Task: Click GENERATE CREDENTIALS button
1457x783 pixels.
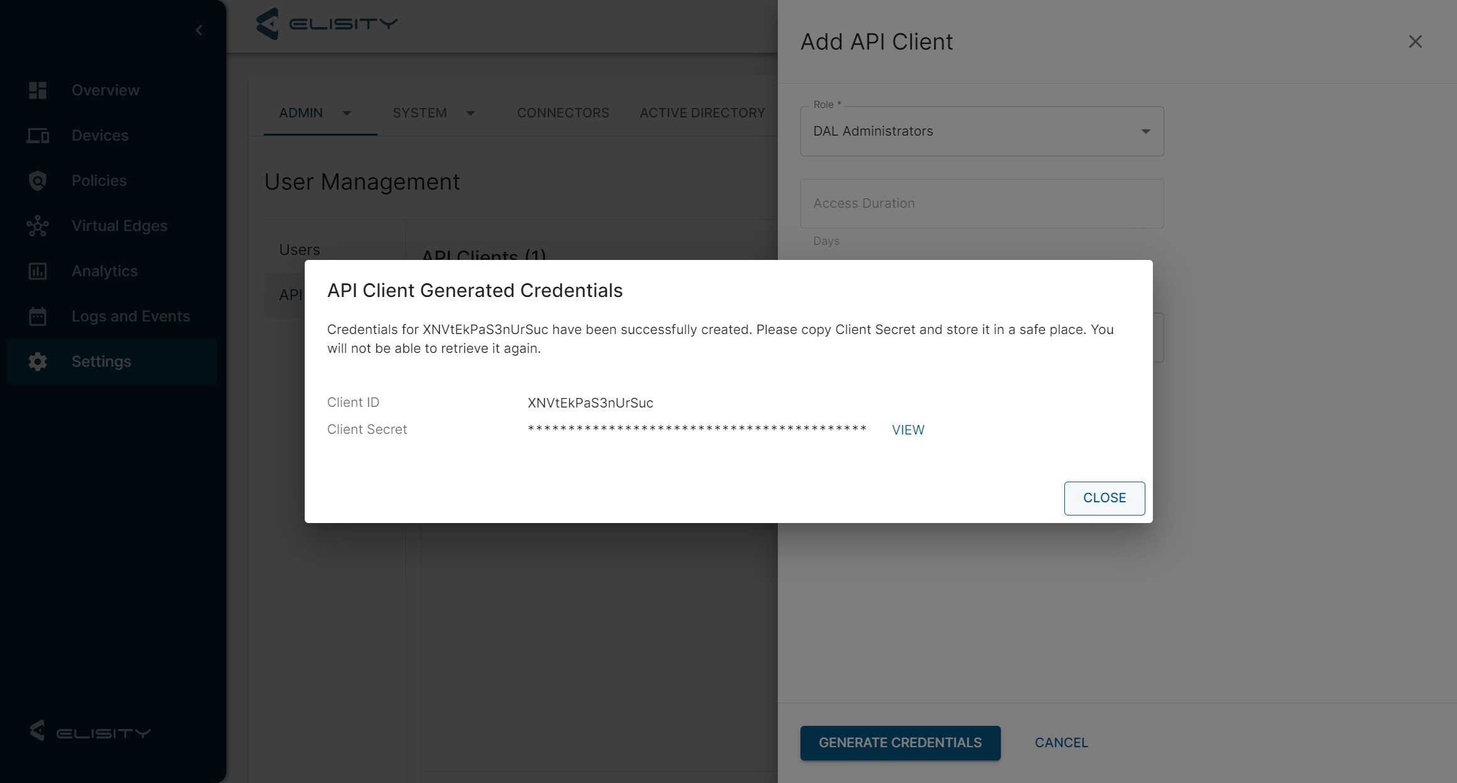Action: [x=900, y=743]
